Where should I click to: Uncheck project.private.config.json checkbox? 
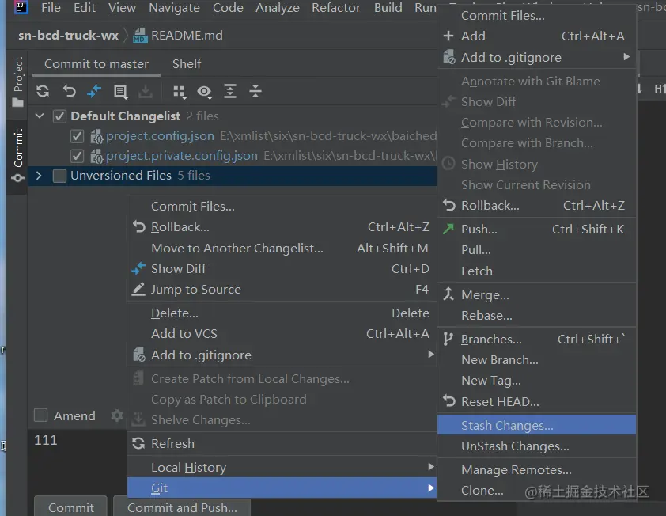click(x=77, y=156)
